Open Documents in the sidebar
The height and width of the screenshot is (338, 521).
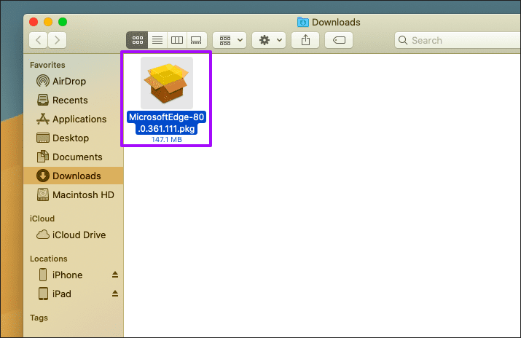[74, 157]
